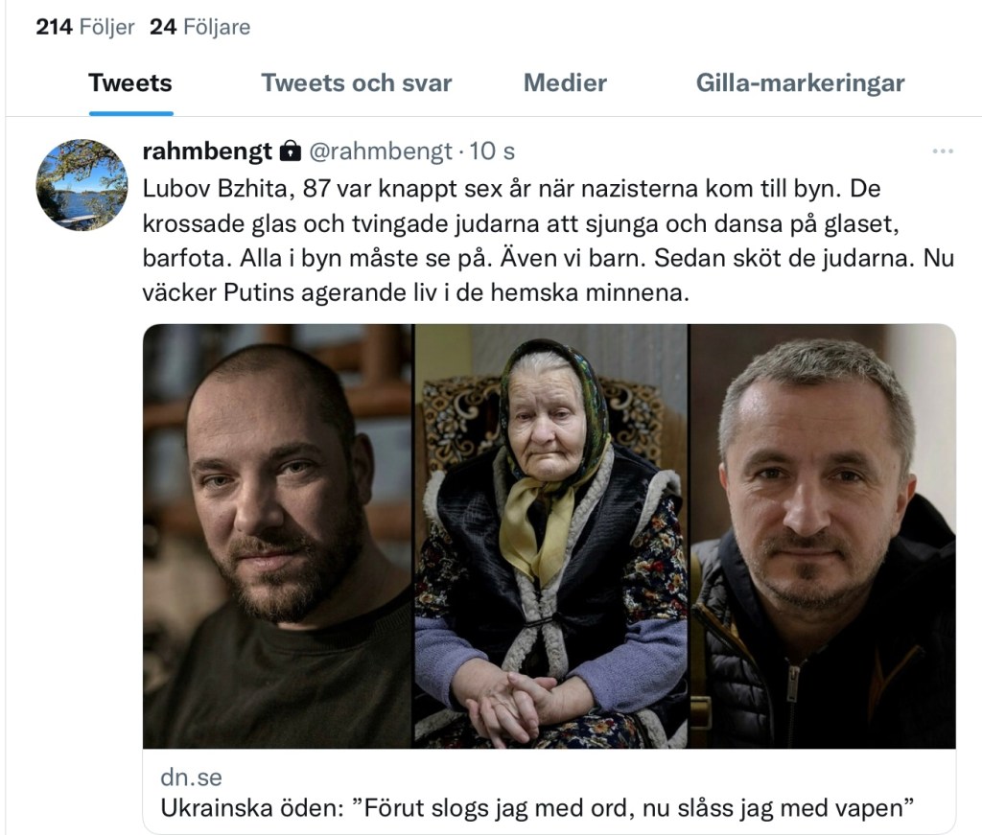This screenshot has height=835, width=982.
Task: View the 24 Följare list
Action: tap(199, 27)
